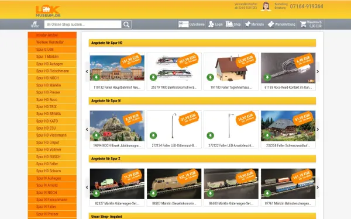
Task: Click the online shop search field
Action: tap(83, 25)
